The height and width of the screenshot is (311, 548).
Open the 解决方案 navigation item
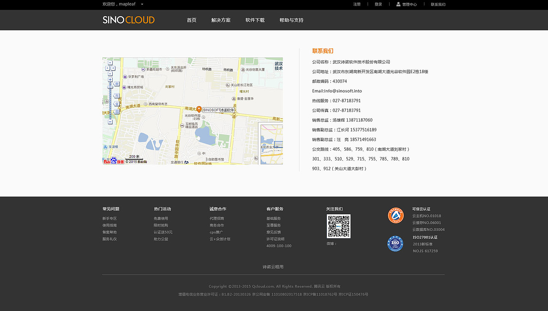point(221,20)
